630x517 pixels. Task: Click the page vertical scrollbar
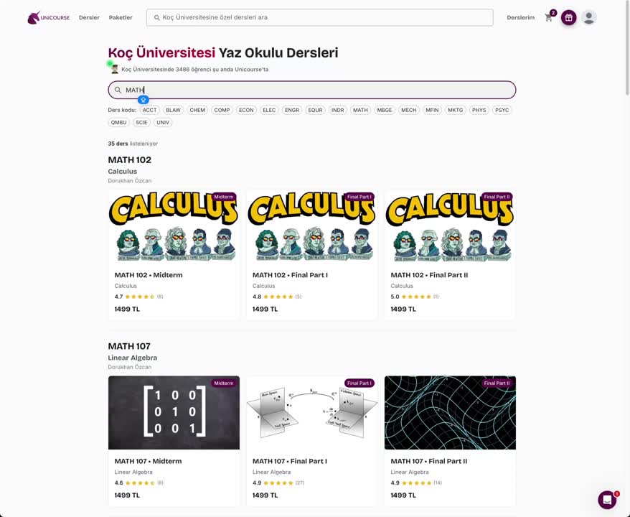coord(628,48)
